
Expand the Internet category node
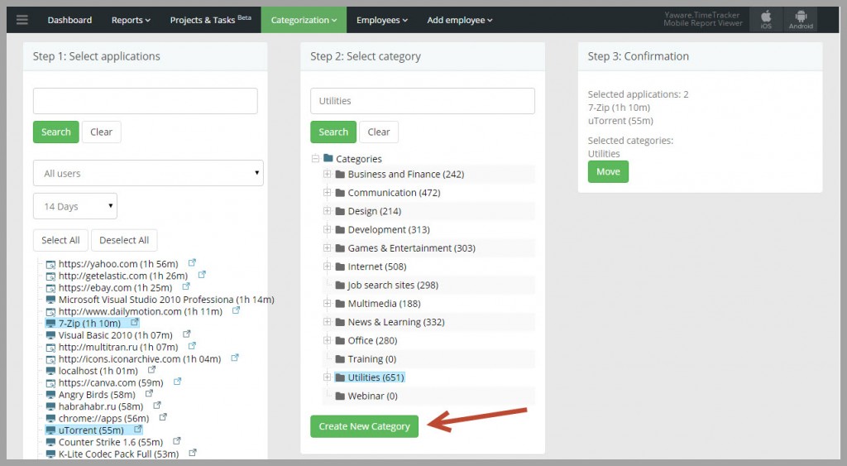[327, 266]
